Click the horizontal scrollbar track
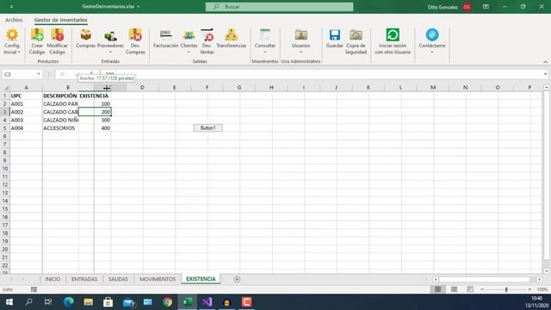 point(487,279)
